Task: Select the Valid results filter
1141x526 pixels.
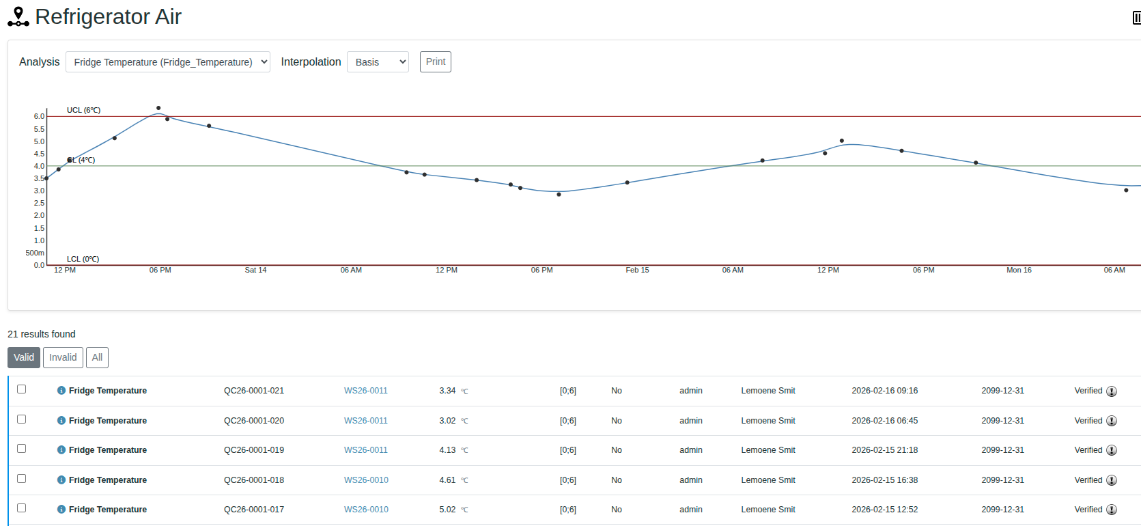Action: pyautogui.click(x=24, y=358)
